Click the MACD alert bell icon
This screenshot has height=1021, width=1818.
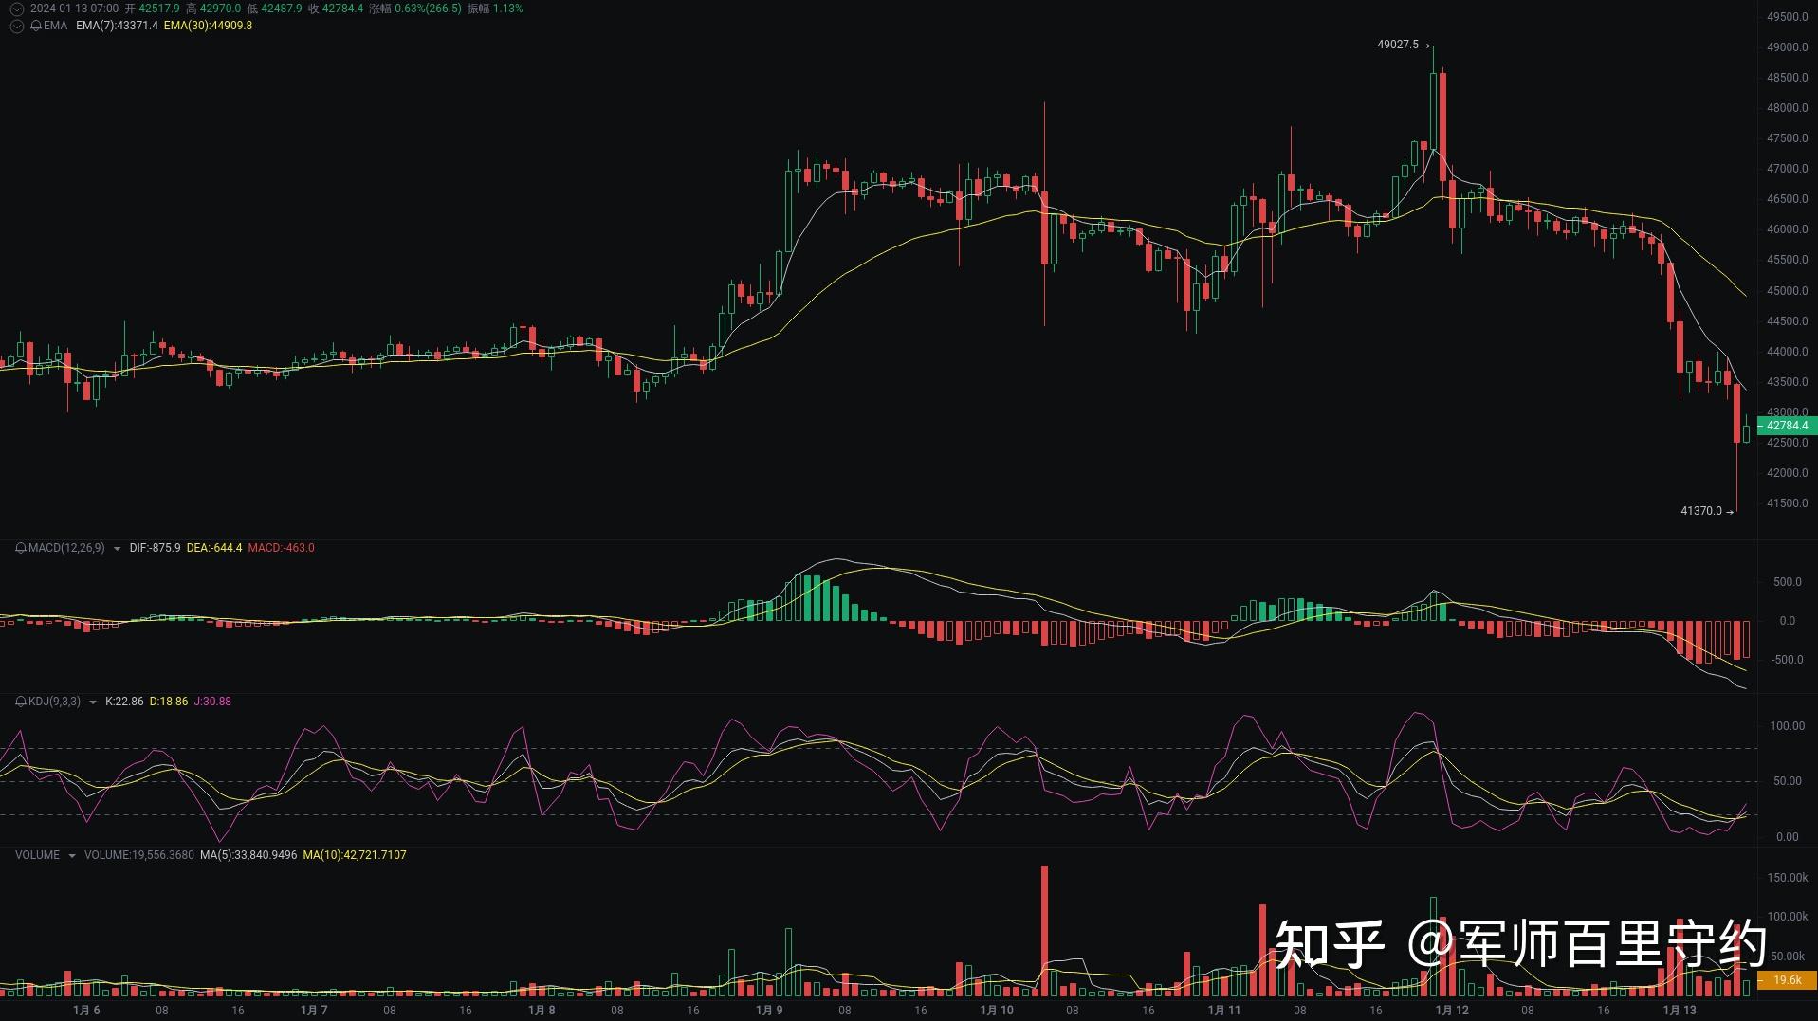21,548
